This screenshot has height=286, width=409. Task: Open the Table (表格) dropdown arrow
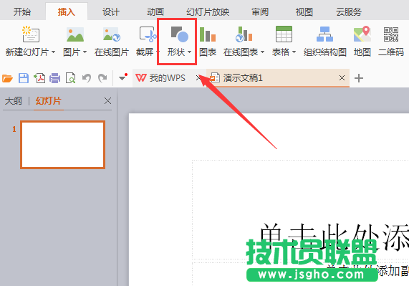[294, 52]
